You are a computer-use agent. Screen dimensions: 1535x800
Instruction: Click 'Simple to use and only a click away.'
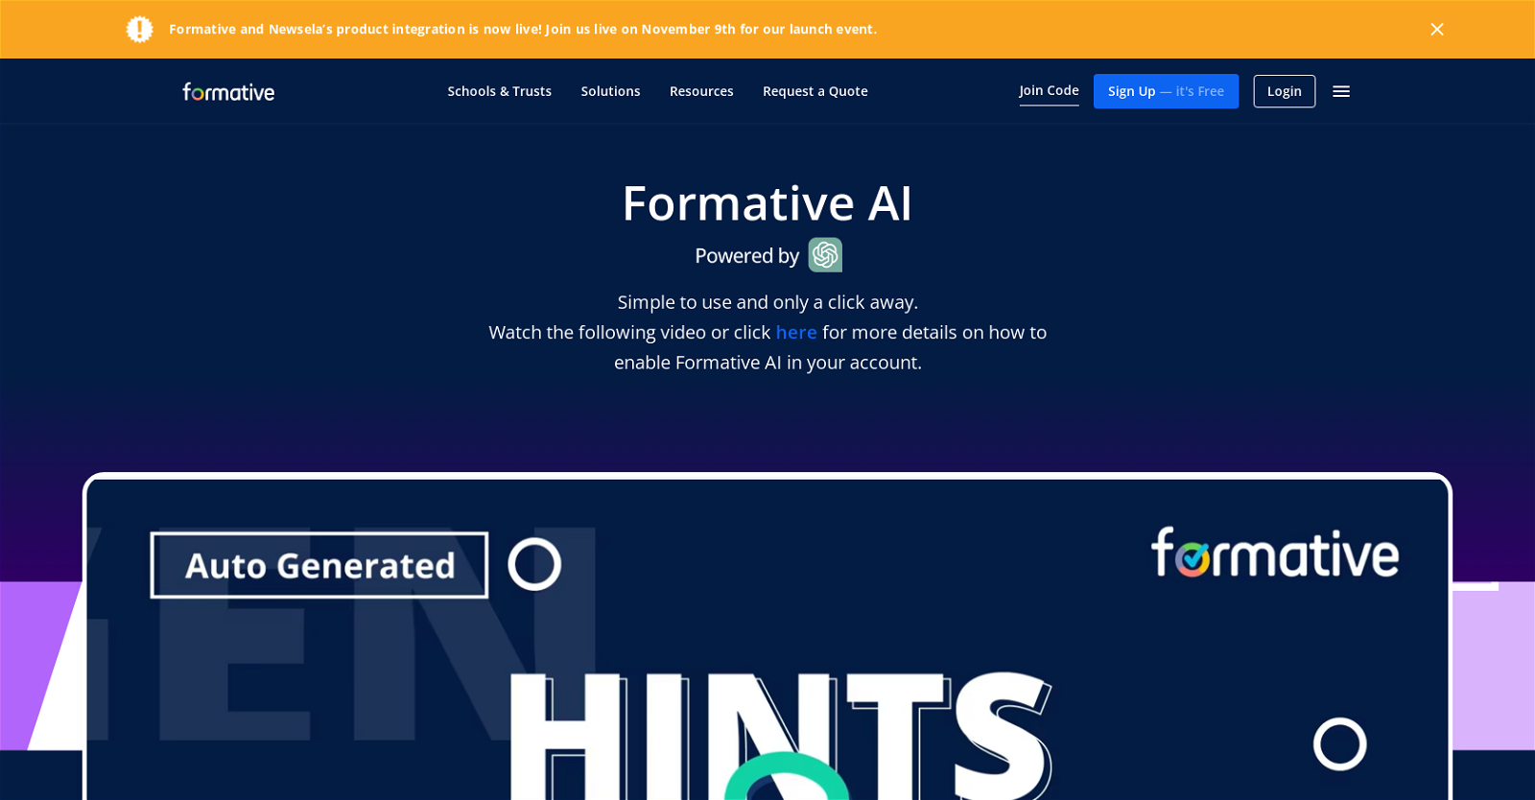[x=767, y=302]
